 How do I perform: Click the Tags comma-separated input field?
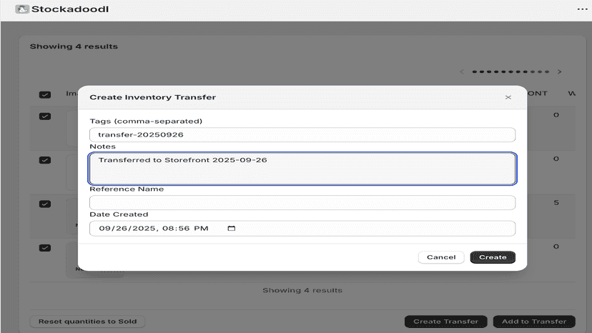coord(302,135)
